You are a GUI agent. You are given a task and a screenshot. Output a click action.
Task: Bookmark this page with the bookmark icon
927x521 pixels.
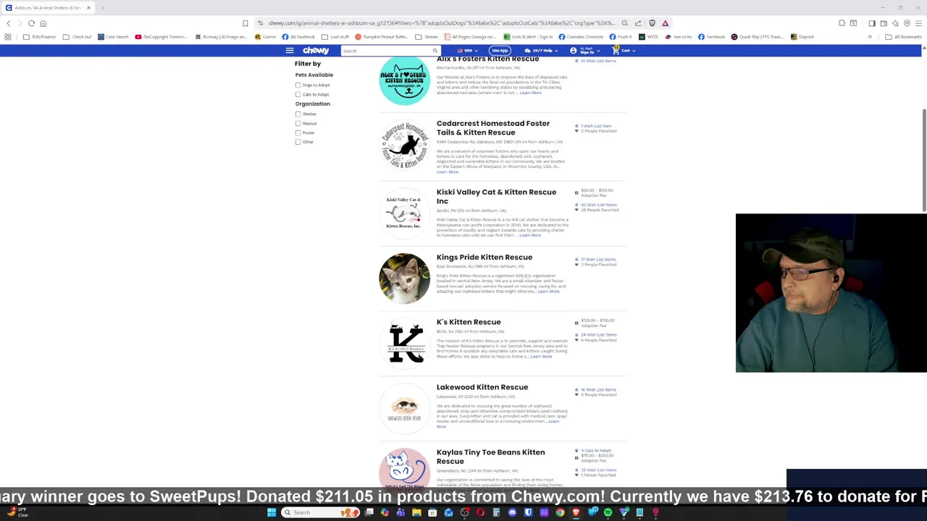(245, 23)
